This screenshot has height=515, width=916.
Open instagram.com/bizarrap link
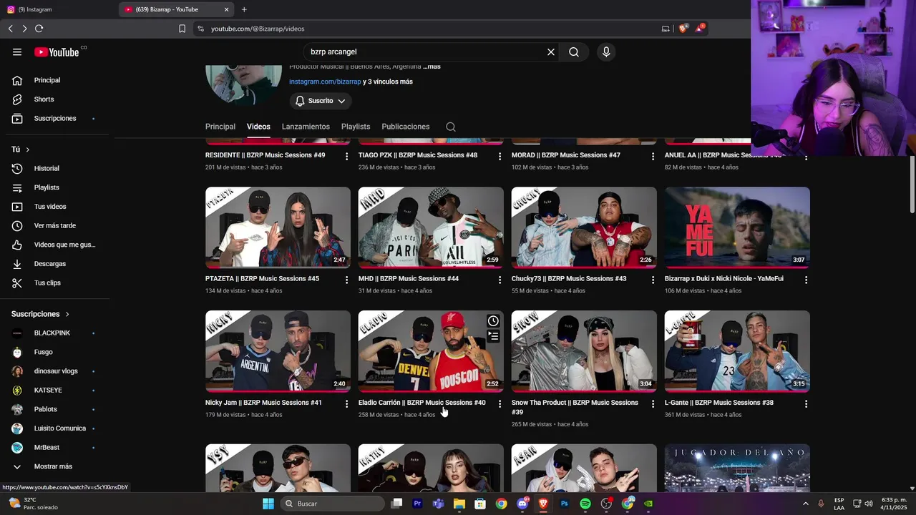[x=325, y=82]
